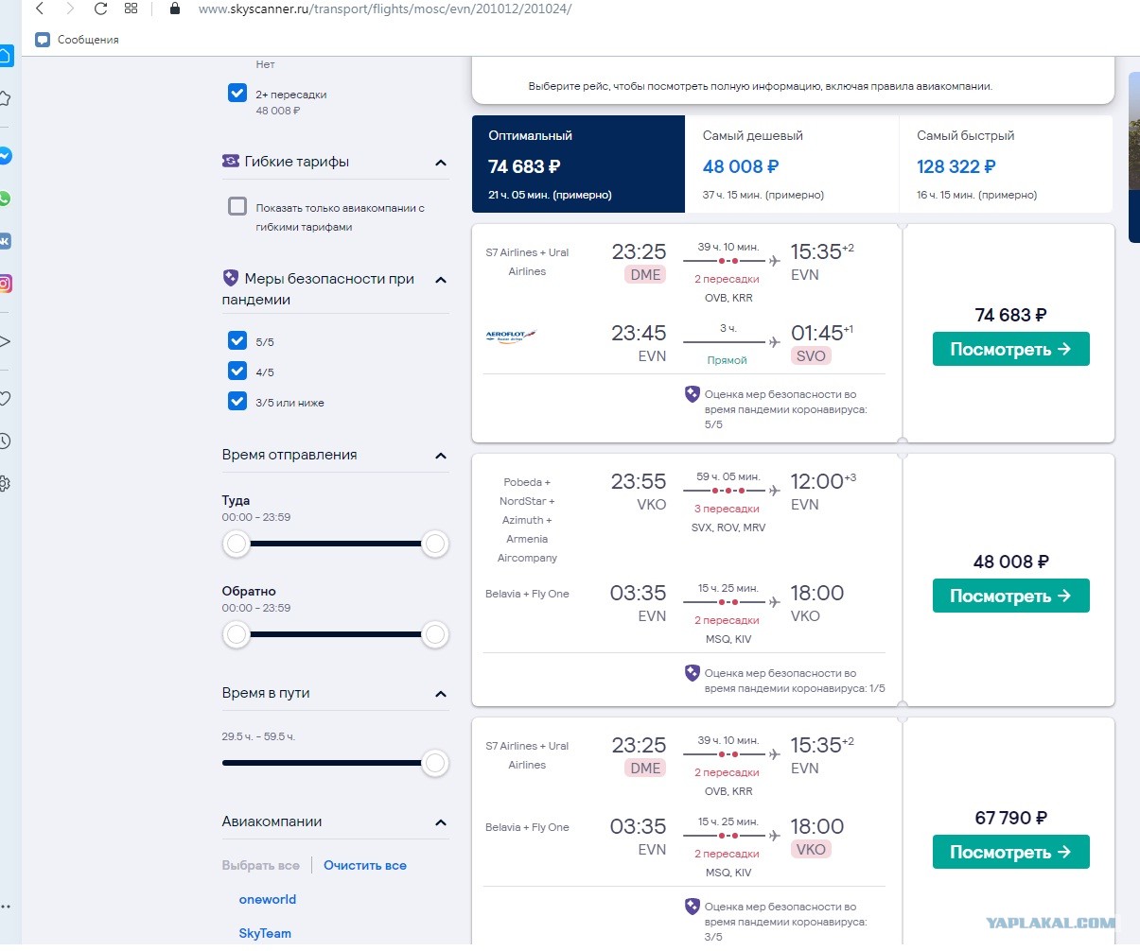The image size is (1140, 951).
Task: Reload the page
Action: (100, 9)
